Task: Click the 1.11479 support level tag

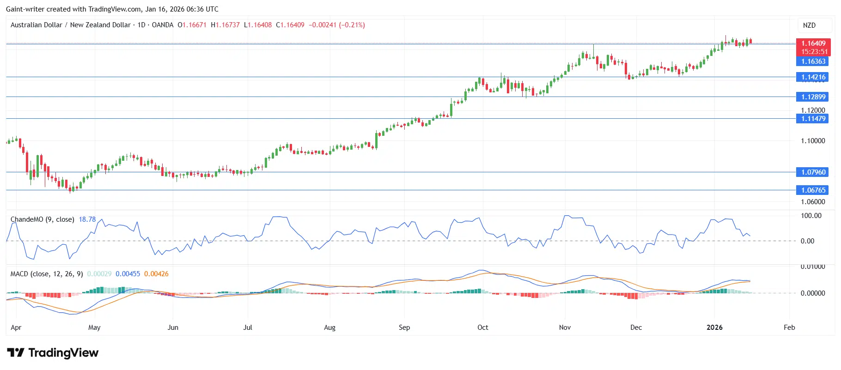Action: coord(813,119)
